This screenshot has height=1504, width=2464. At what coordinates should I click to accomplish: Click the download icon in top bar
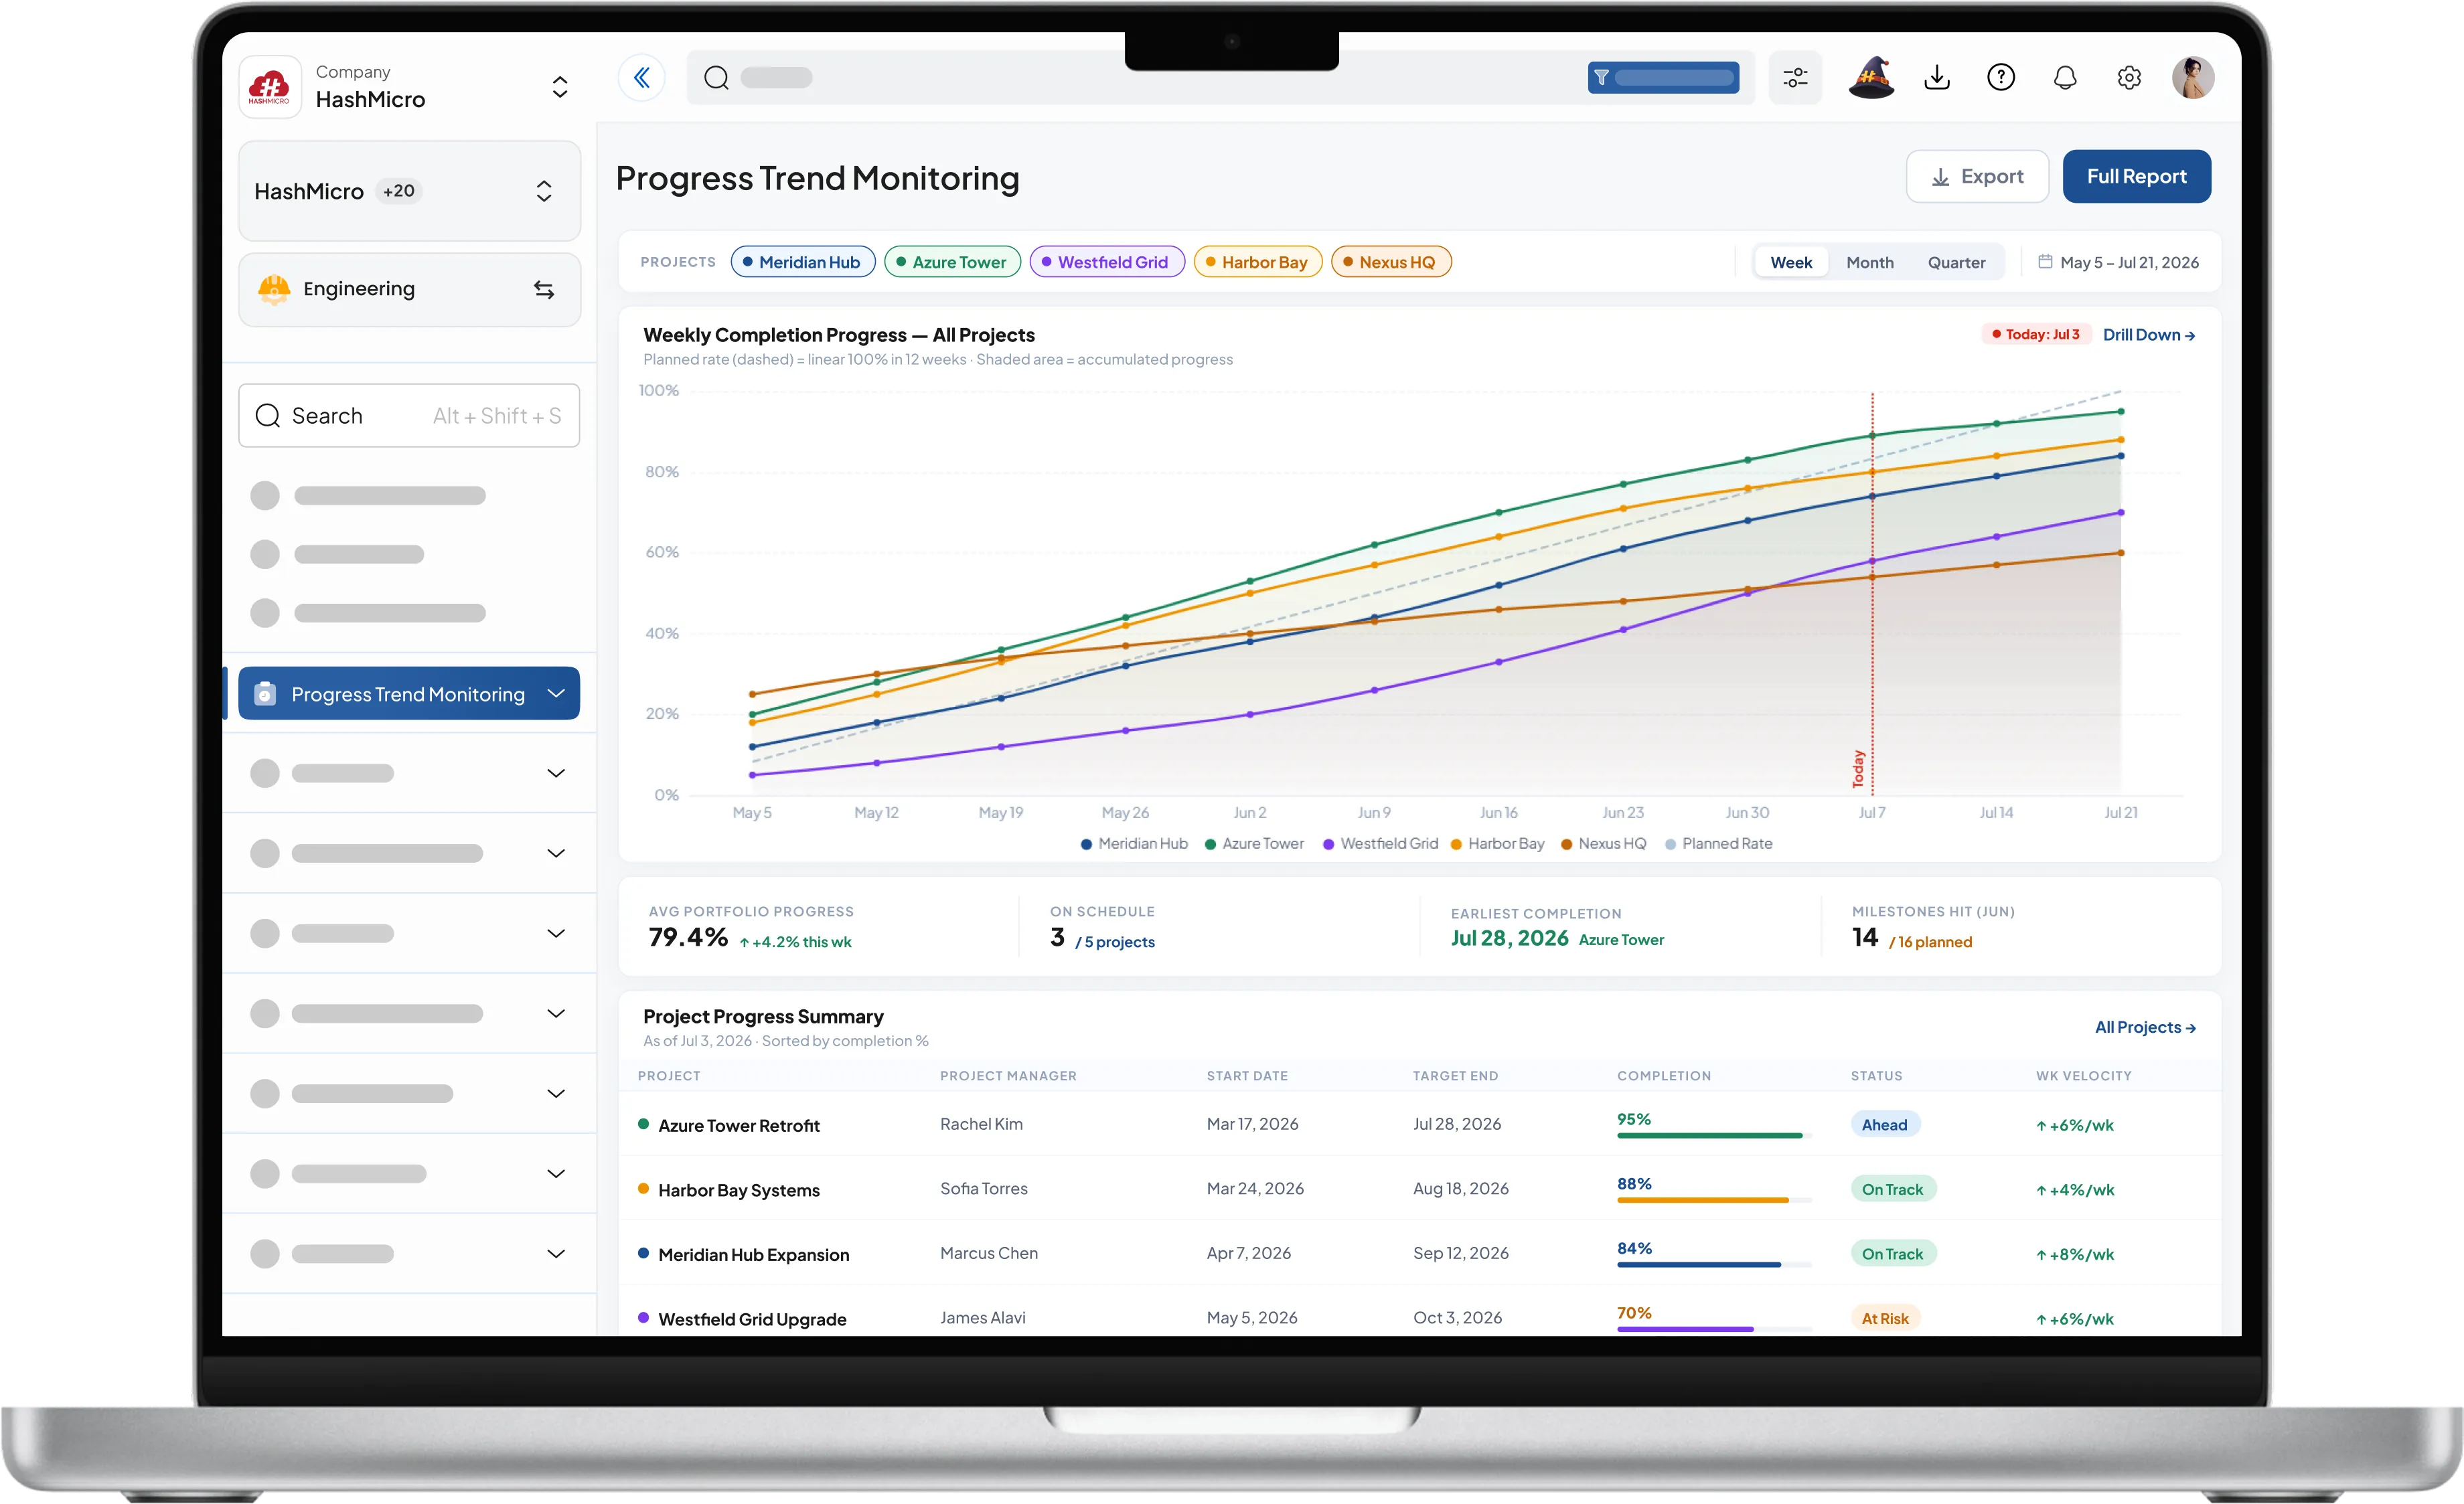pyautogui.click(x=1937, y=78)
